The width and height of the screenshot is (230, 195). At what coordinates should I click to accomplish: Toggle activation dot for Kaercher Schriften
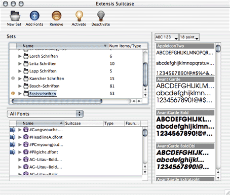[x=13, y=79]
